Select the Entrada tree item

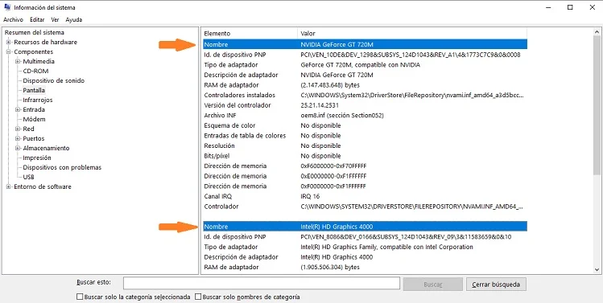34,109
